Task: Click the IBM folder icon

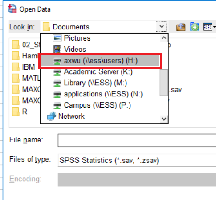Action: click(x=16, y=67)
